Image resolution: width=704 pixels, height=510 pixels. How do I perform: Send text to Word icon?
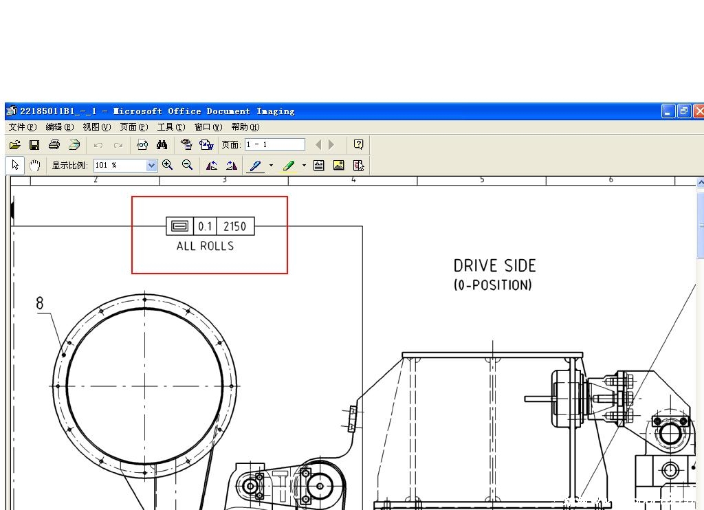click(x=206, y=144)
